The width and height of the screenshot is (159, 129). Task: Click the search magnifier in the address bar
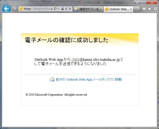(55, 9)
